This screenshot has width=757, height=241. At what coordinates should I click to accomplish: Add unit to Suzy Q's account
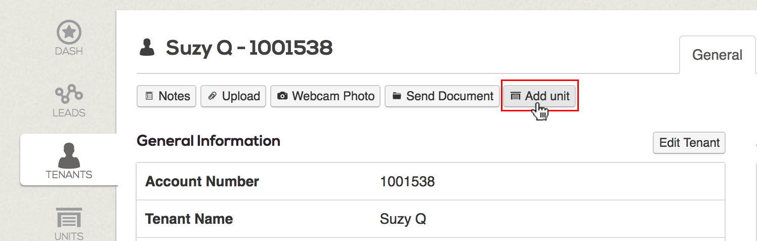coord(539,96)
